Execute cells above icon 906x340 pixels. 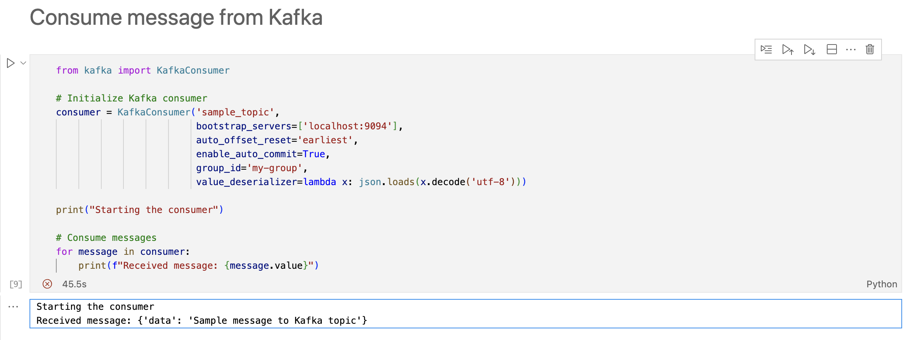point(788,50)
